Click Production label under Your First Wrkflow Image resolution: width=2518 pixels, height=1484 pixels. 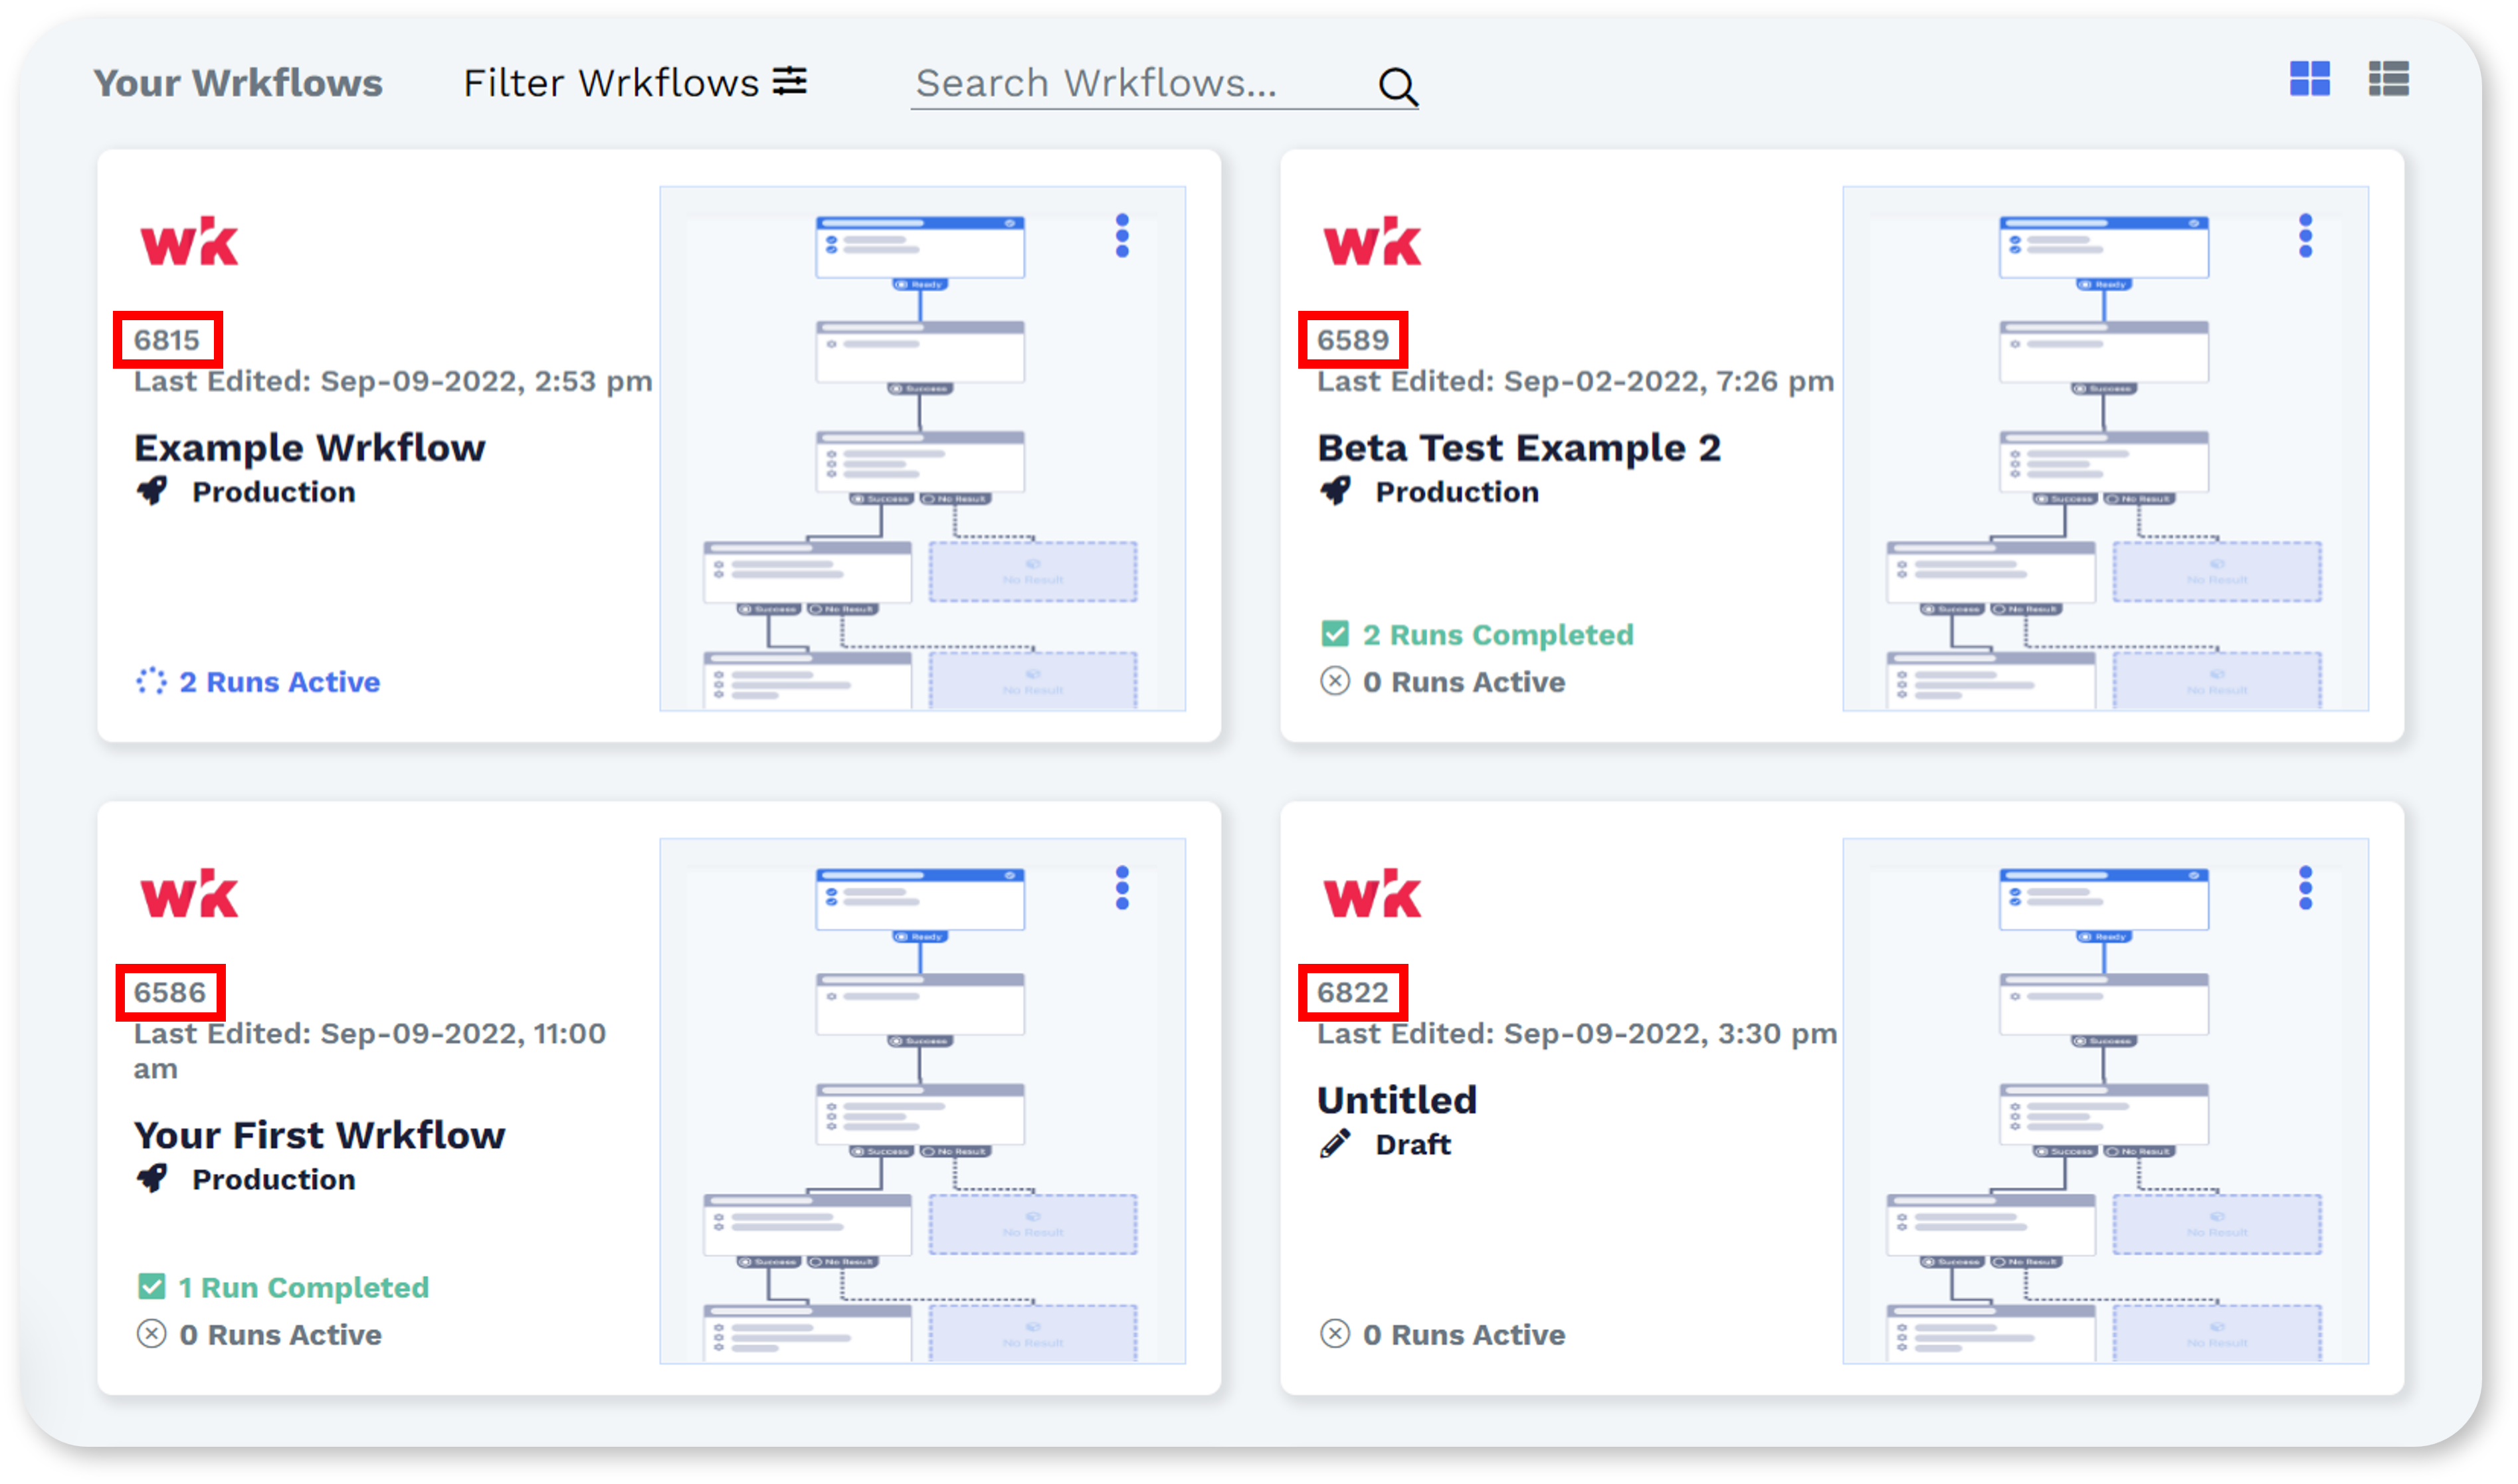click(x=274, y=1180)
